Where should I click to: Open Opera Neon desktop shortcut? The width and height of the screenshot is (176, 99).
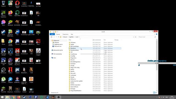17,13
